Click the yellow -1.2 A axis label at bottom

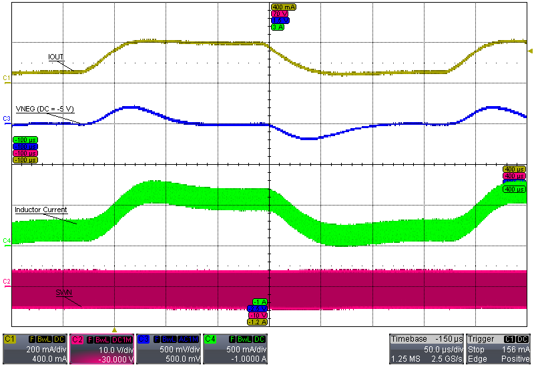tap(257, 322)
